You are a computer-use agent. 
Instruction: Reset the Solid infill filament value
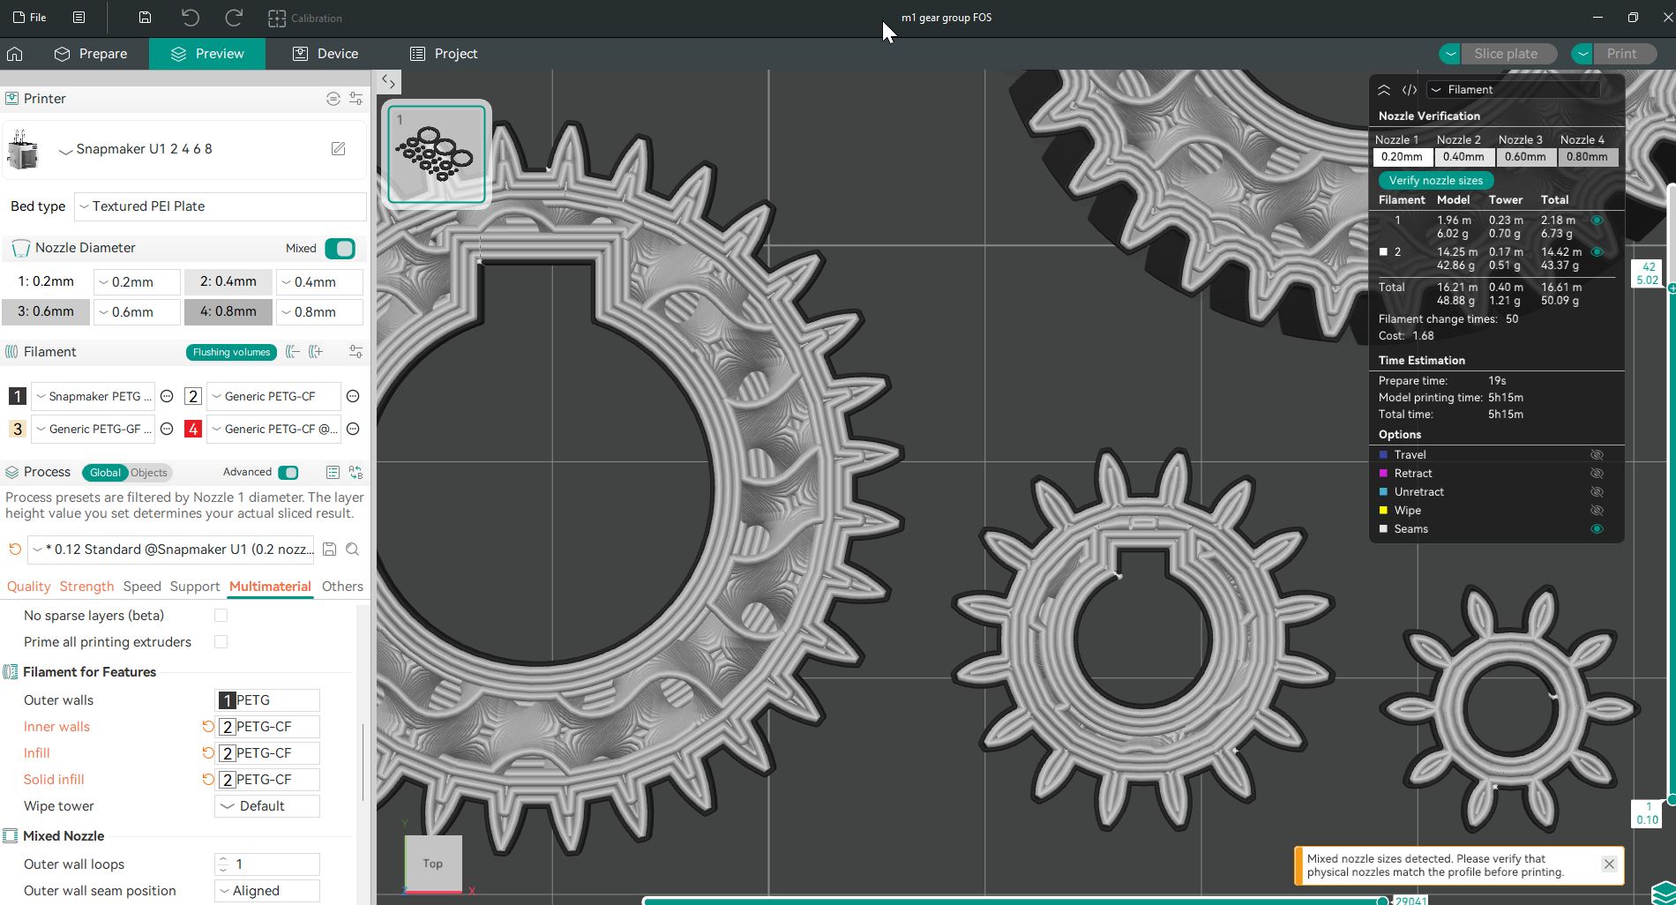[x=208, y=780]
